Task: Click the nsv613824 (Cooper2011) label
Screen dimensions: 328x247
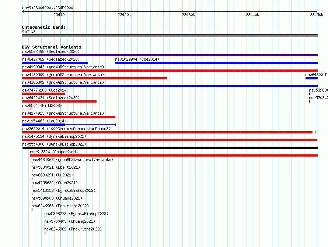Action: pyautogui.click(x=54, y=152)
